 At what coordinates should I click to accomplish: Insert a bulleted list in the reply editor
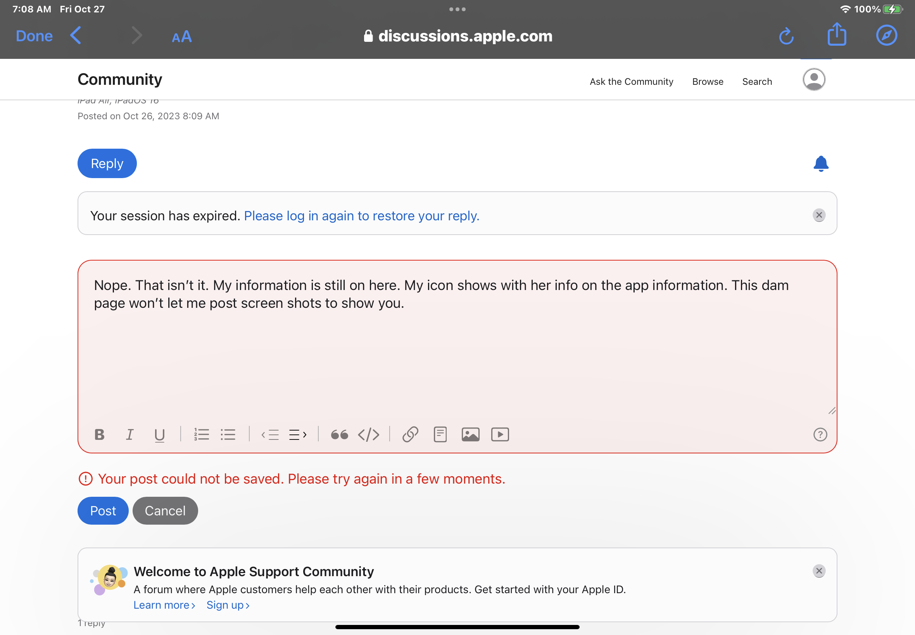pos(228,434)
